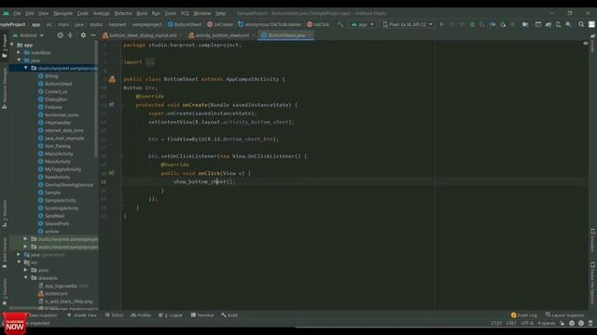Collapse the drawable folder node

tap(26, 277)
